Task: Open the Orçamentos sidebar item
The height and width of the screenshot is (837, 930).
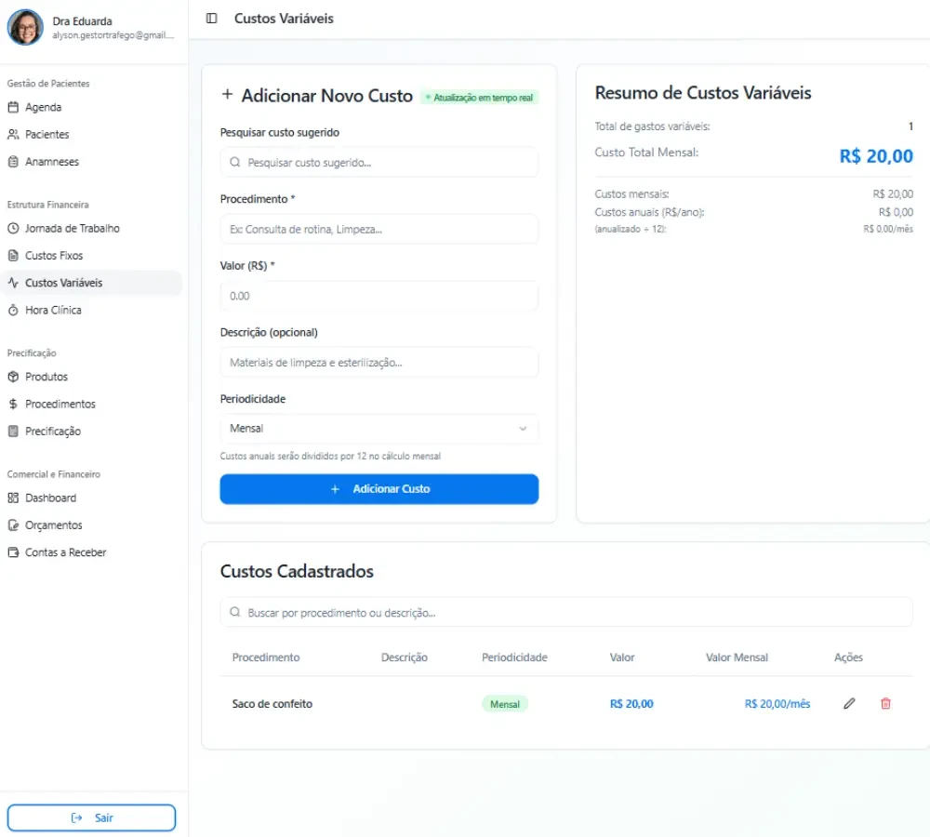Action: [x=92, y=525]
